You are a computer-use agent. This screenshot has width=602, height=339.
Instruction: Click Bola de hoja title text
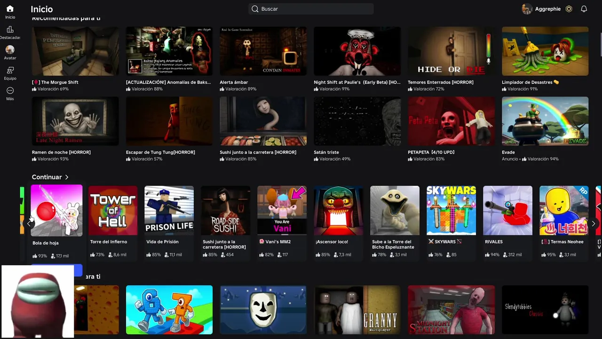point(46,243)
